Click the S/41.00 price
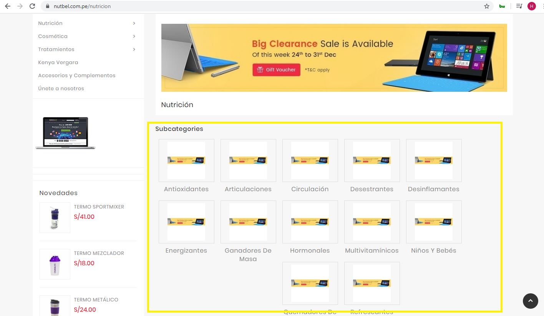Image resolution: width=544 pixels, height=316 pixels. [84, 217]
